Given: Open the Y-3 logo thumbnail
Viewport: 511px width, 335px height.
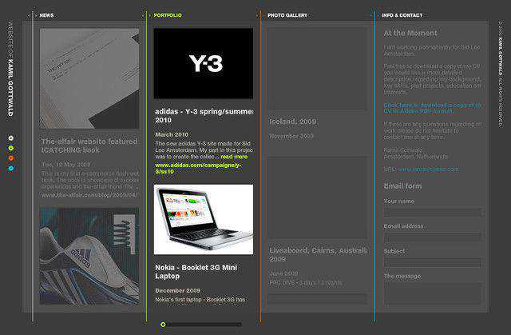Looking at the screenshot, I should tap(203, 63).
